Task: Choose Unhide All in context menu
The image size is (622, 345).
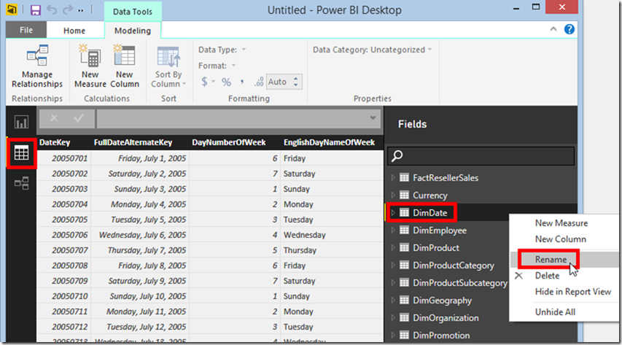Action: tap(555, 312)
